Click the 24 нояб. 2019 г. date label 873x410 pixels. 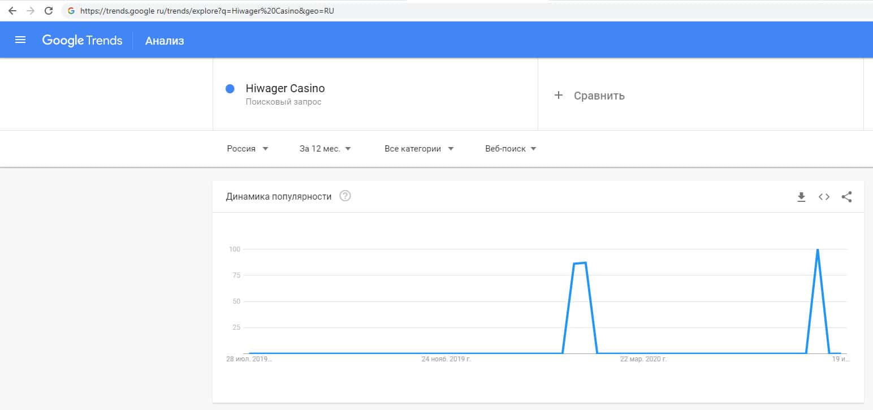click(446, 359)
